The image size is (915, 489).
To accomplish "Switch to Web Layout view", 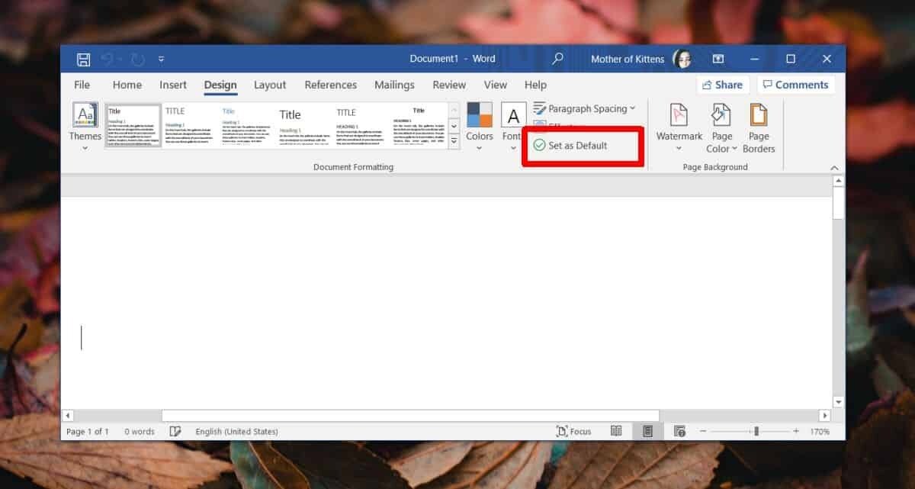I will click(x=679, y=431).
